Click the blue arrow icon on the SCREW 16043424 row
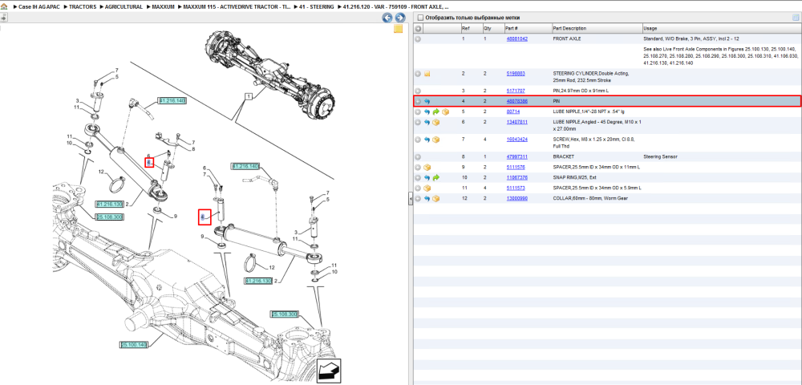The height and width of the screenshot is (385, 802). 427,139
